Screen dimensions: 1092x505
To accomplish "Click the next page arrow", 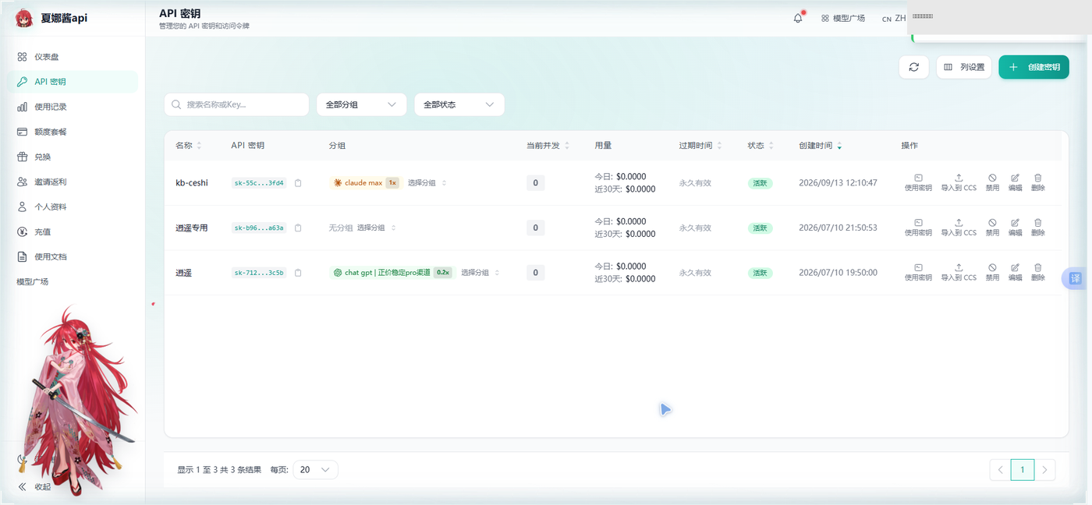I will [1045, 469].
